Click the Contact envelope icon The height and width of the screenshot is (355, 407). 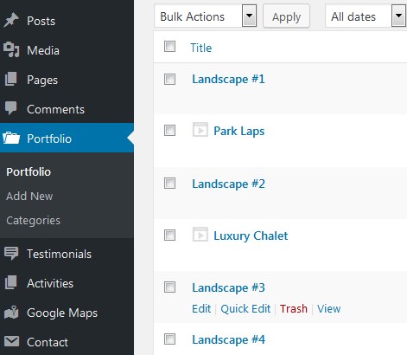pyautogui.click(x=11, y=342)
